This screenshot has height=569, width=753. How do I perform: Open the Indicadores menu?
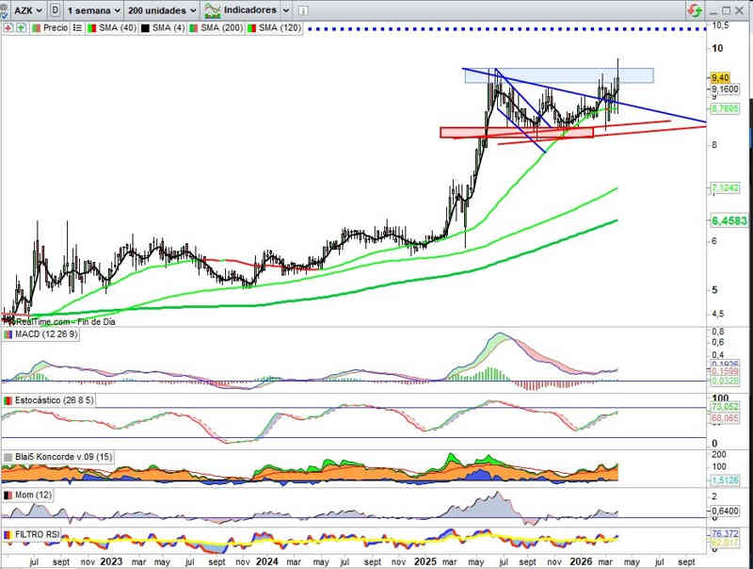coord(243,9)
